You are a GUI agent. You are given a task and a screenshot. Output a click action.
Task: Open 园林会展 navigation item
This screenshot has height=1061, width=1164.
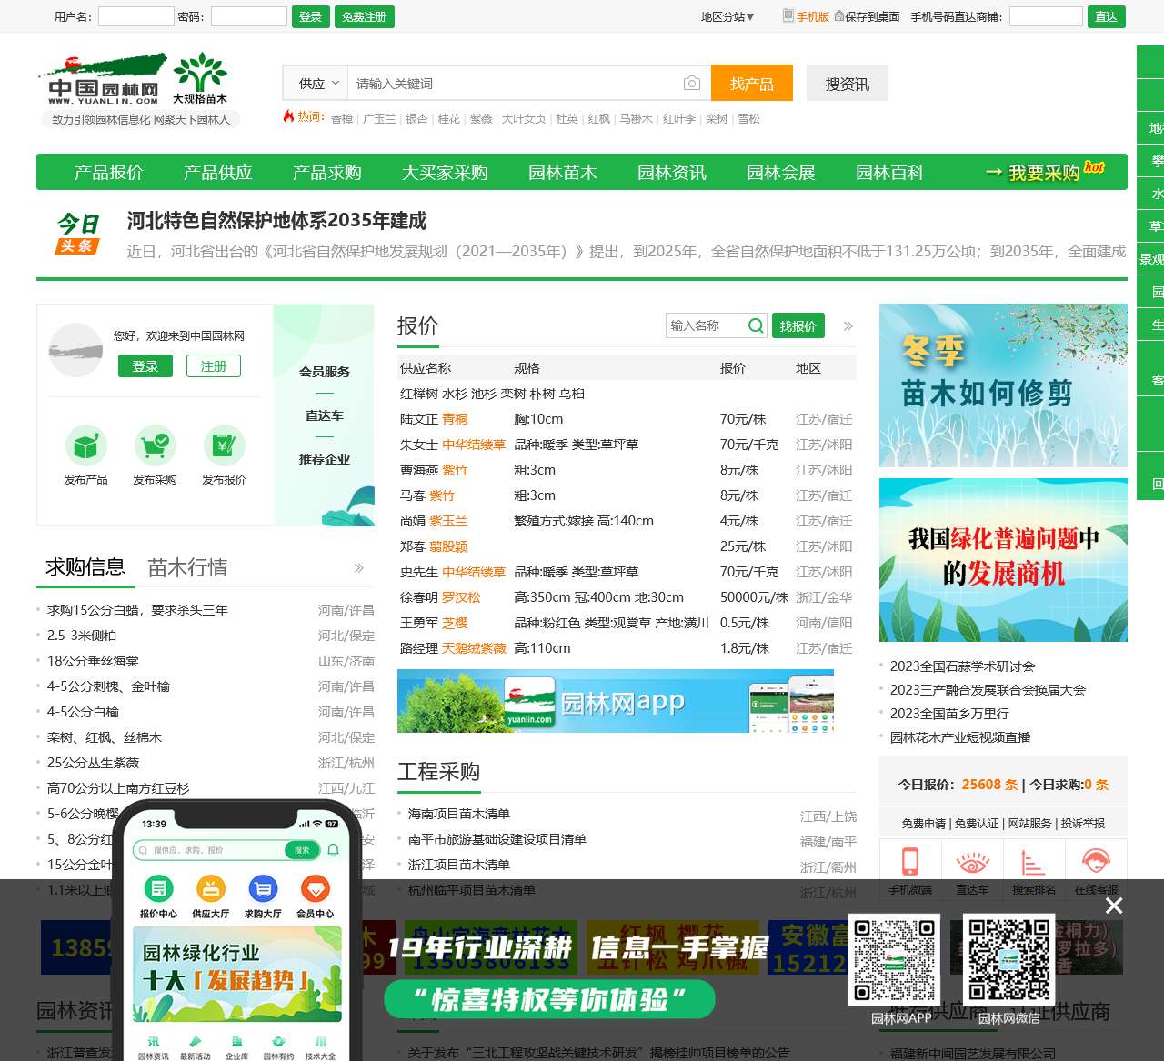[781, 173]
